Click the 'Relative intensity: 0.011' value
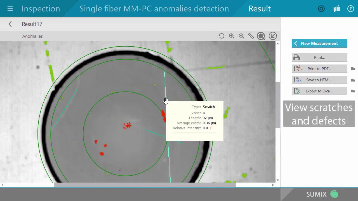 click(207, 128)
